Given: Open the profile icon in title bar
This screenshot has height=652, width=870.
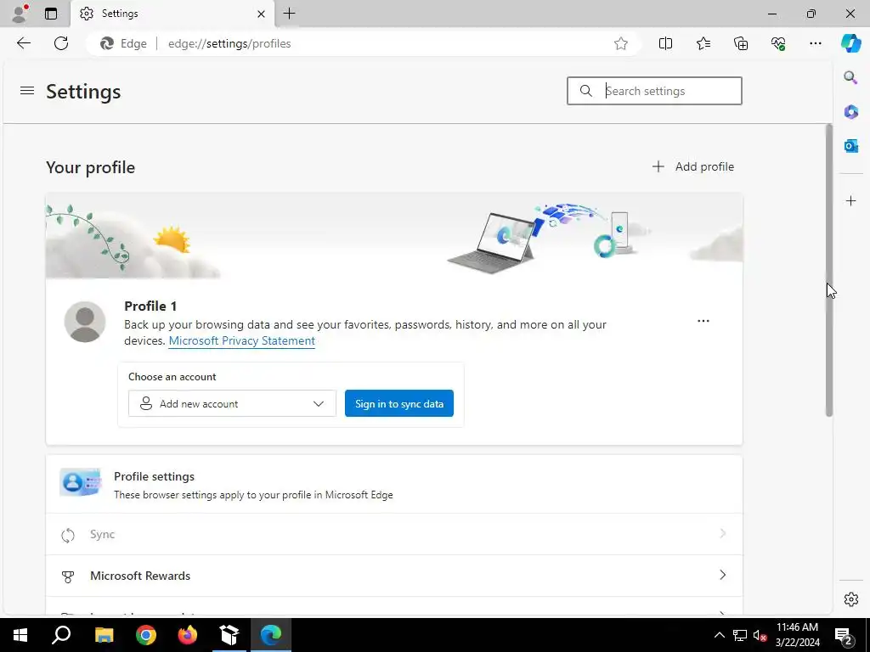Looking at the screenshot, I should 20,14.
